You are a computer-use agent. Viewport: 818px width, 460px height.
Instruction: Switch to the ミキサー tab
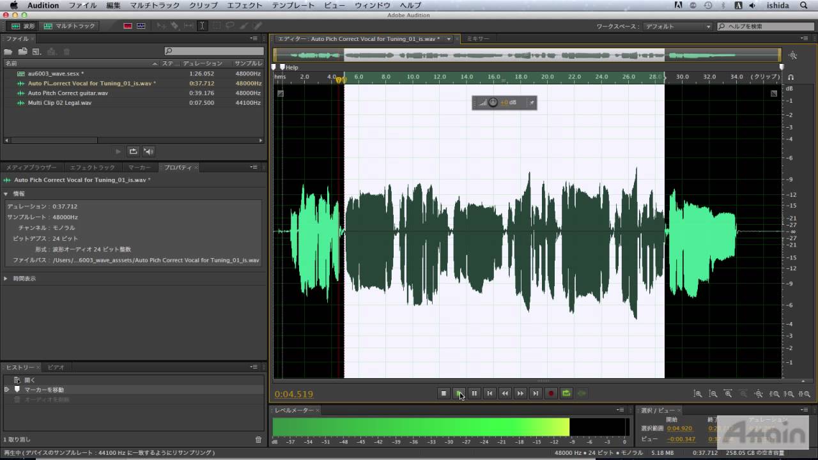tap(477, 39)
